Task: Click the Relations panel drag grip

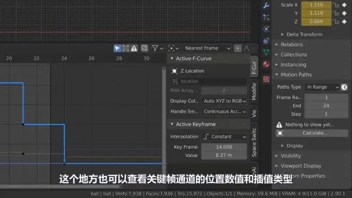Action: click(x=346, y=45)
